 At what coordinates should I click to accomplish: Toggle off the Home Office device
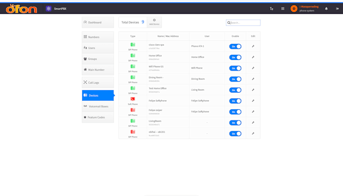[x=235, y=57]
